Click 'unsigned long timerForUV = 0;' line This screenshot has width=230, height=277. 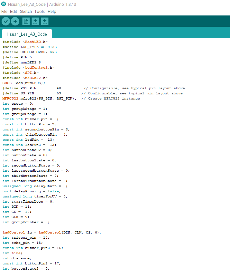[x=35, y=196]
